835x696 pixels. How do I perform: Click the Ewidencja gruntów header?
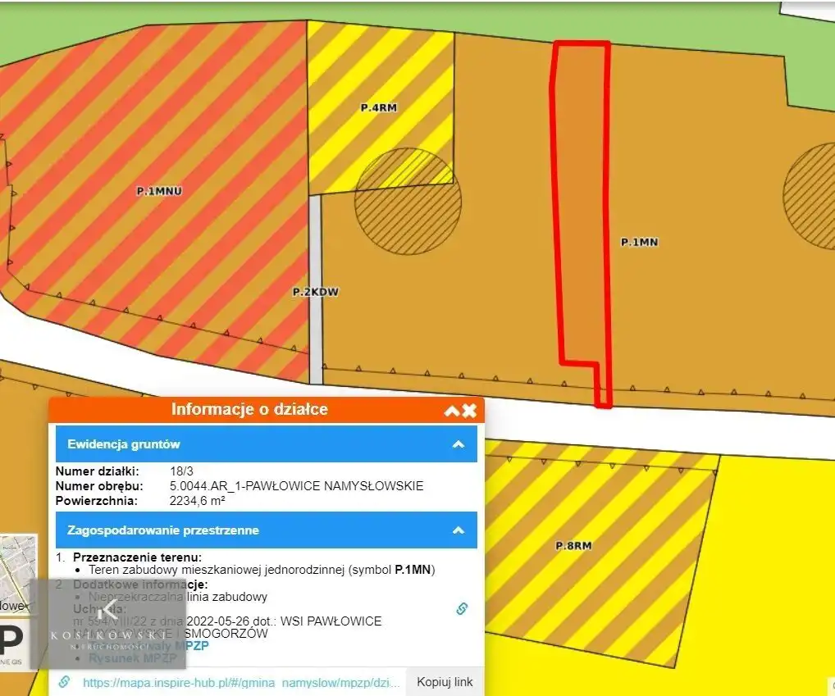267,444
